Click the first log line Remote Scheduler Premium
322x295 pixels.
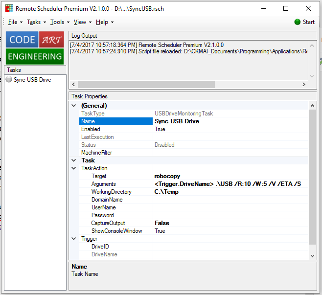pos(147,45)
